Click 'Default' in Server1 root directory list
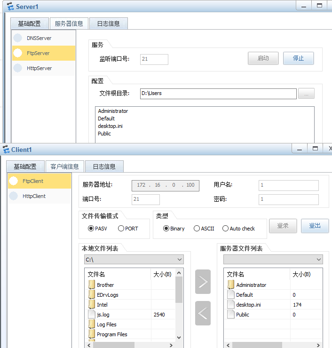The height and width of the screenshot is (348, 332). pyautogui.click(x=106, y=119)
